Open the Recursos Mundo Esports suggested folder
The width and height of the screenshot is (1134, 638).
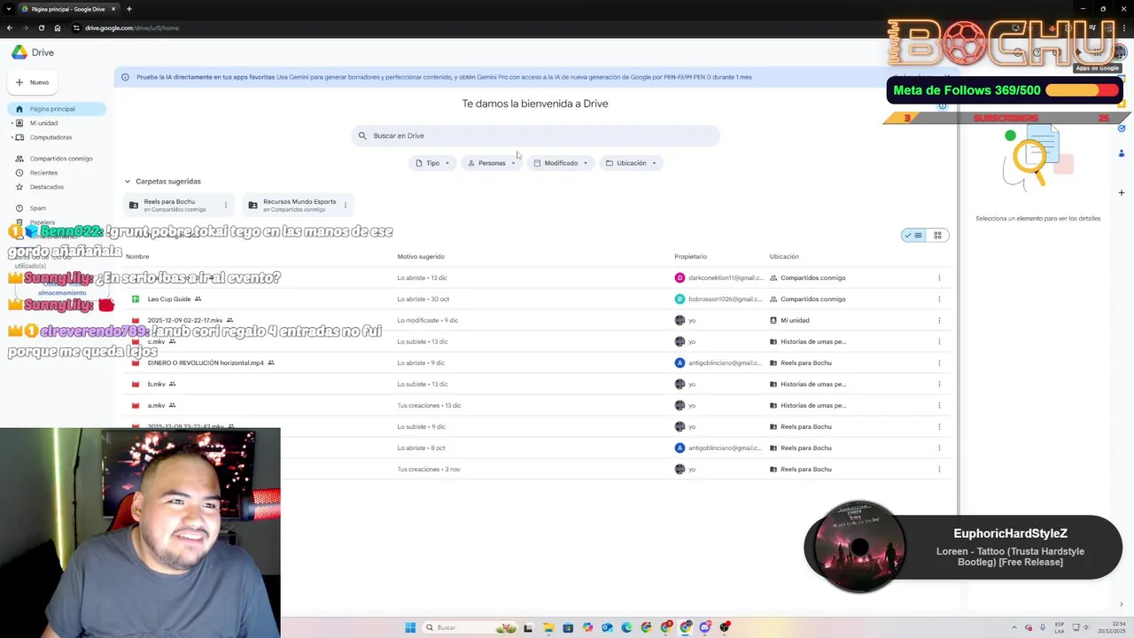pos(298,205)
